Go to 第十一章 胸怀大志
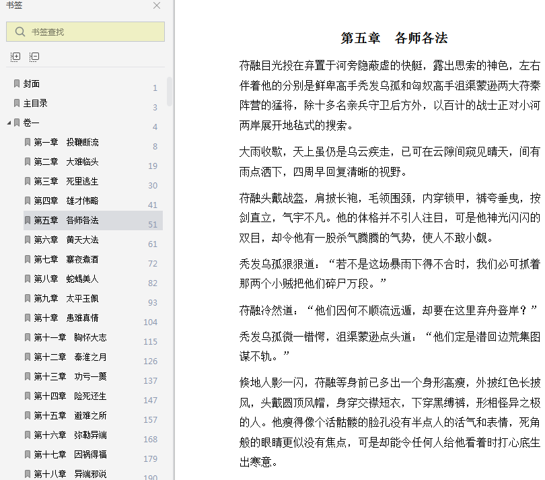The width and height of the screenshot is (545, 480). 70,337
